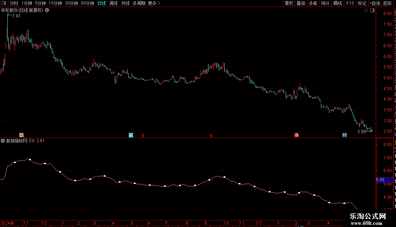Switch to 月线 monthly chart
This screenshot has width=396, height=227.
pyautogui.click(x=125, y=3)
